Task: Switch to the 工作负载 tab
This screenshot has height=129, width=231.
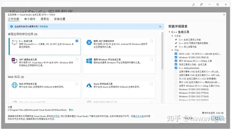Action: click(x=13, y=19)
